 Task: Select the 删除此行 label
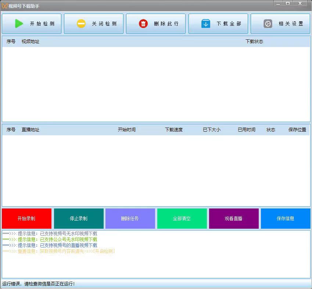pyautogui.click(x=166, y=24)
